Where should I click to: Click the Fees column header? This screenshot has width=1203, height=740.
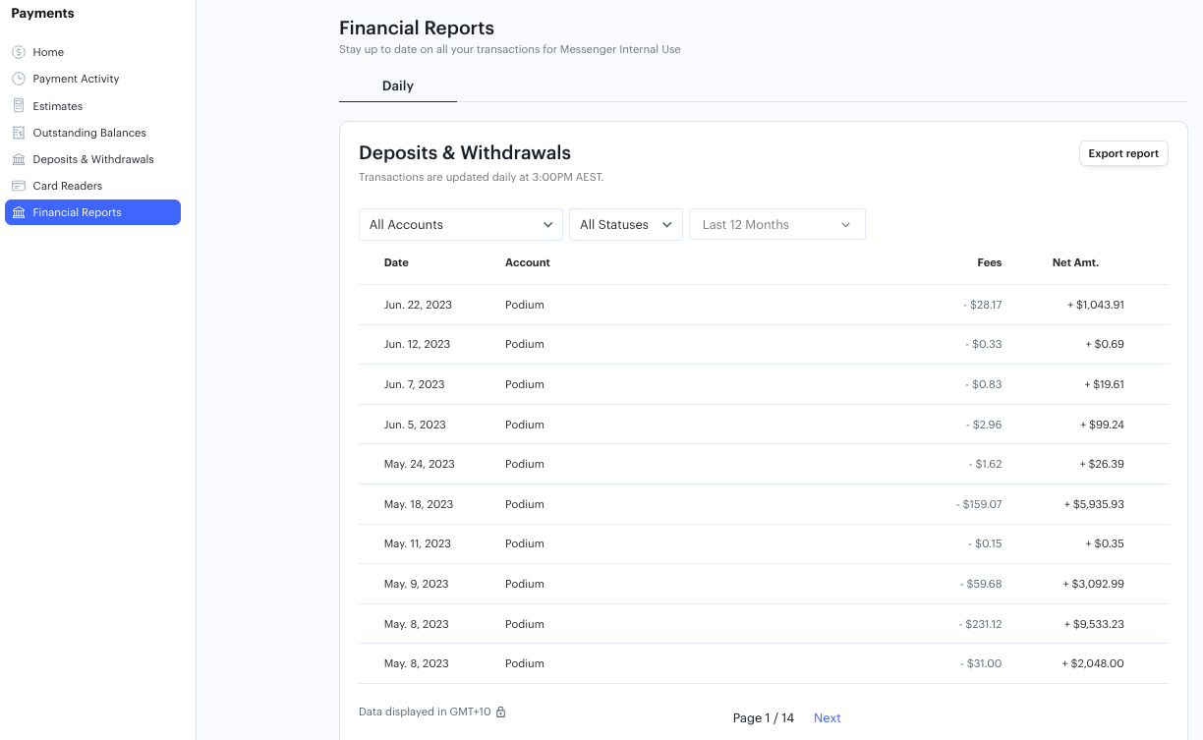989,262
